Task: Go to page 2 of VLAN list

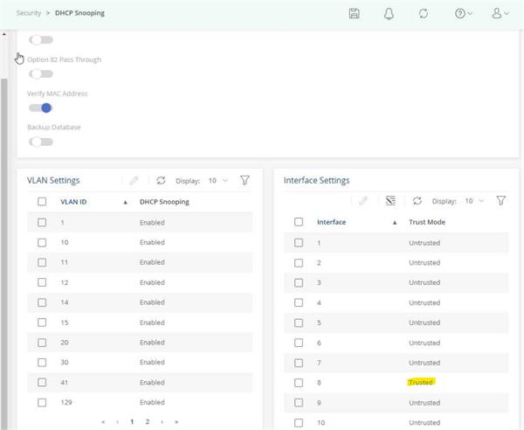Action: point(147,421)
